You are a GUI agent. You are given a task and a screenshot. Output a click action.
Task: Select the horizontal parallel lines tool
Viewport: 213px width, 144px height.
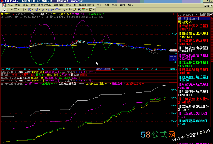[x=16, y=10]
